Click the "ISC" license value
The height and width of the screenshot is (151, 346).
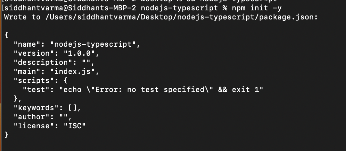click(x=74, y=126)
